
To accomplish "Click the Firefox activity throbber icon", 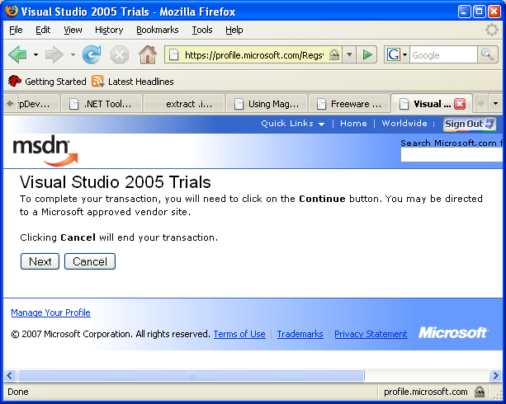I will [x=491, y=30].
